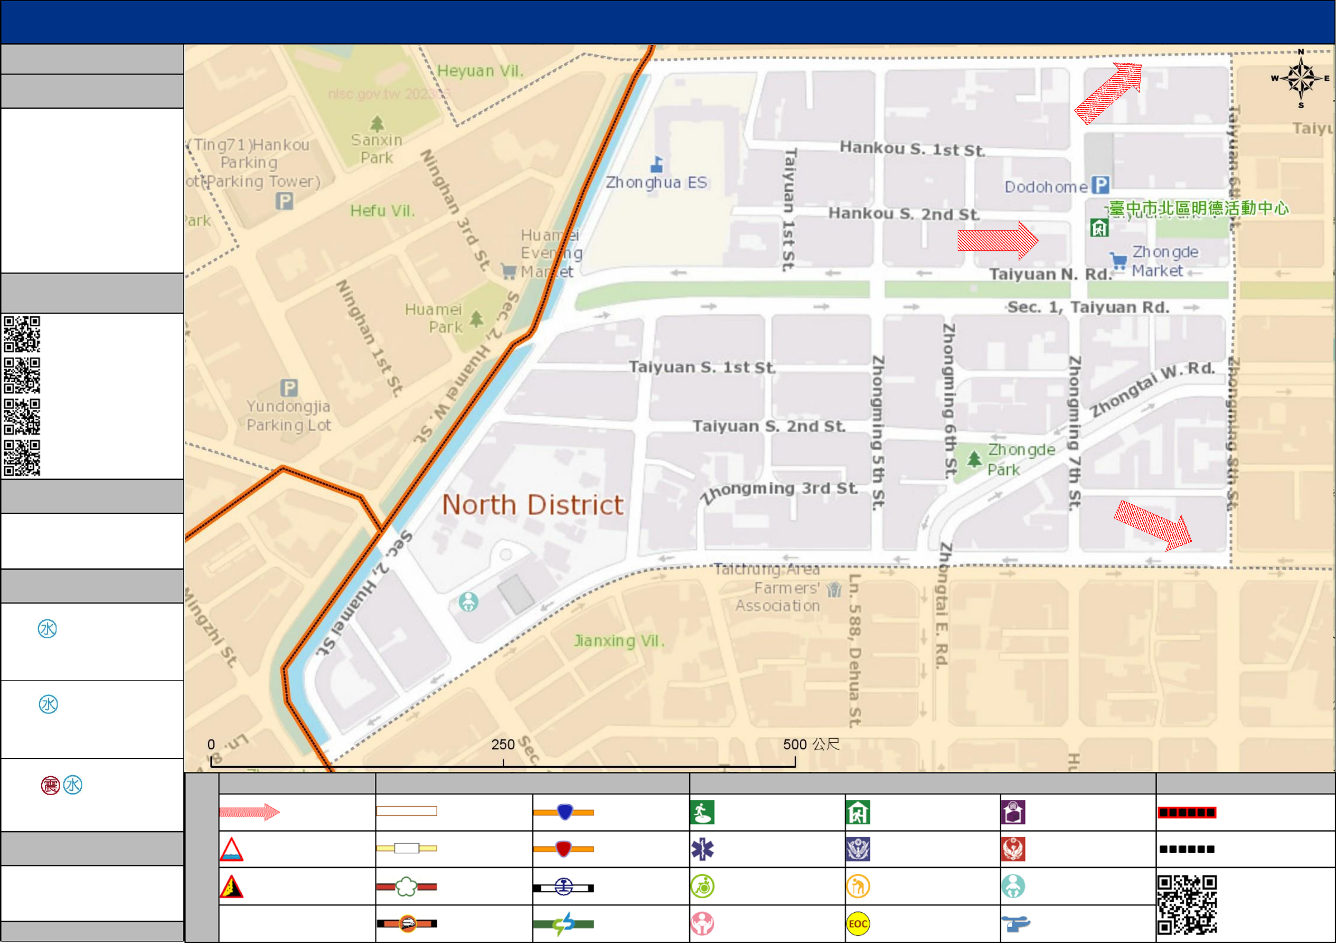The width and height of the screenshot is (1336, 943).
Task: Click the Taiyuan N. Rd. label
Action: point(1051,274)
